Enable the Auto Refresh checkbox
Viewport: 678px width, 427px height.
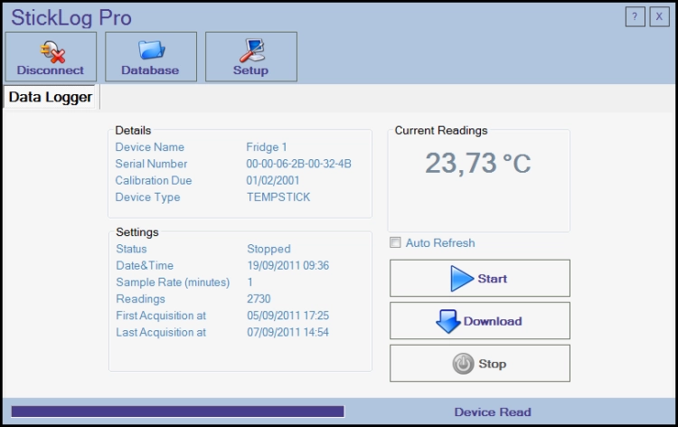click(395, 242)
